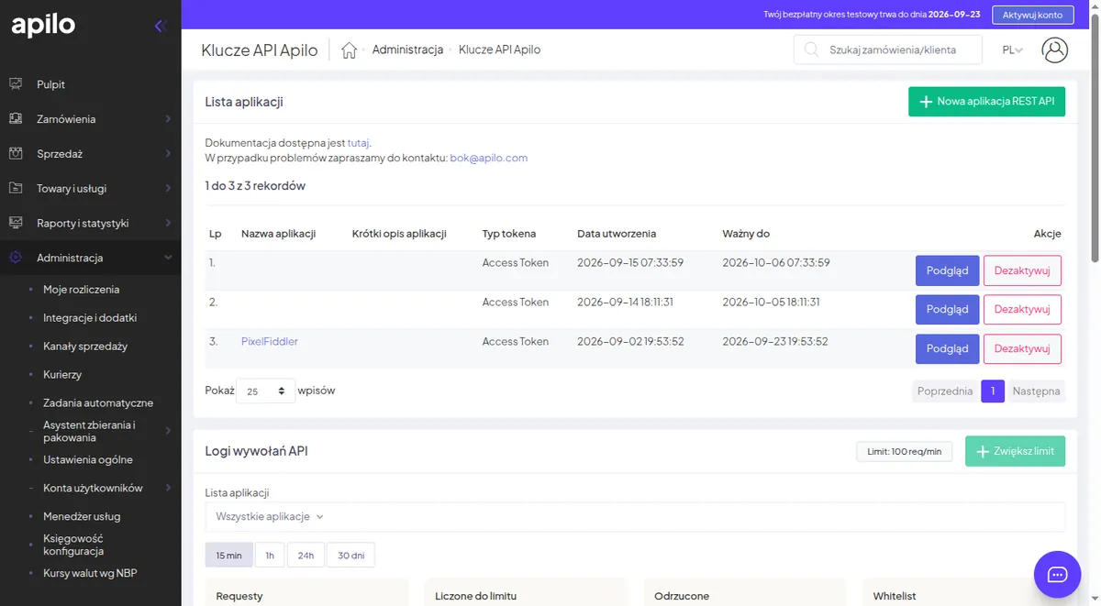
Task: Click the Zamówienia orders icon
Action: coord(16,119)
